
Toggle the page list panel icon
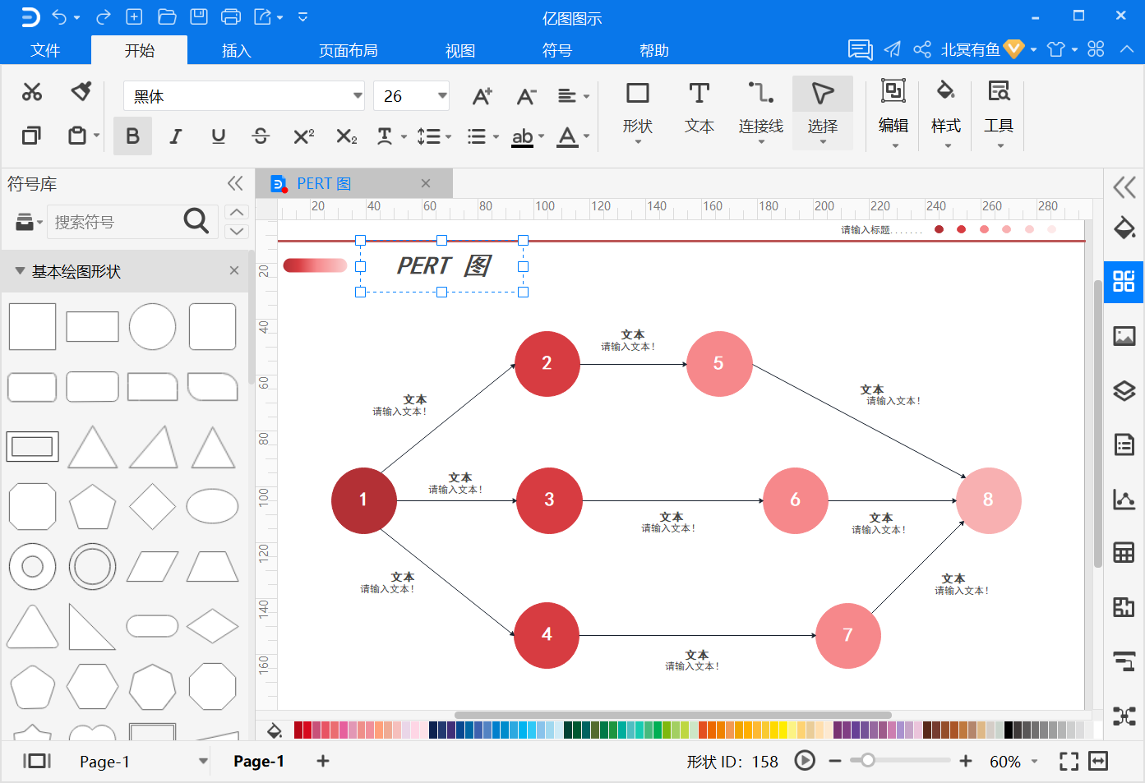pos(36,761)
